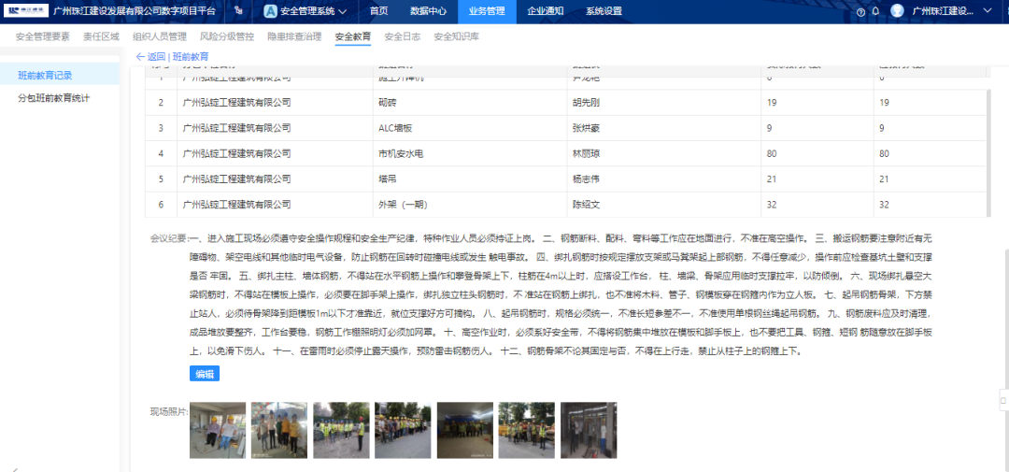Open the notification bell icon

coord(875,11)
